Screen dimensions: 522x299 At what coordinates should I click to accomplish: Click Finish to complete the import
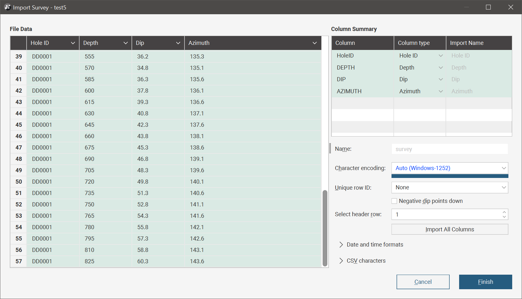click(485, 282)
